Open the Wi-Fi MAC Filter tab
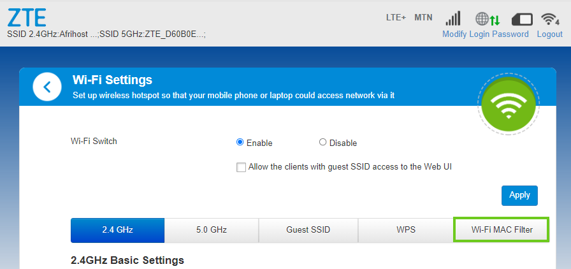The width and height of the screenshot is (571, 269). point(501,230)
